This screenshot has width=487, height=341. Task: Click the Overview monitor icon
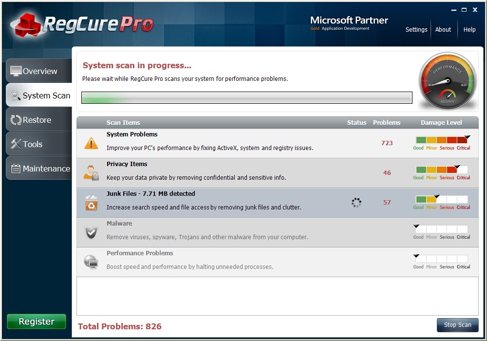(16, 71)
